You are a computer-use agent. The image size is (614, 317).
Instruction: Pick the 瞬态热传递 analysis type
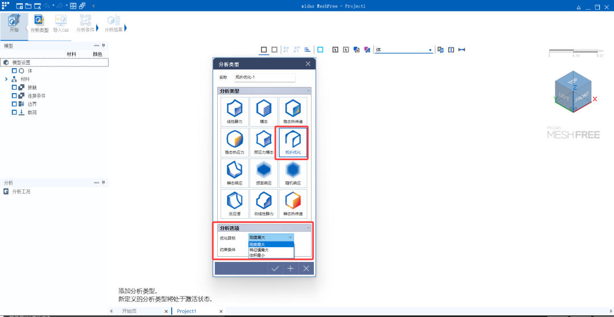(x=293, y=203)
